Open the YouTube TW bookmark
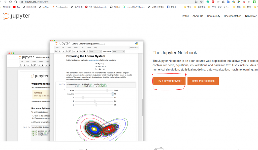258x150 pixels. (x=16, y=7)
